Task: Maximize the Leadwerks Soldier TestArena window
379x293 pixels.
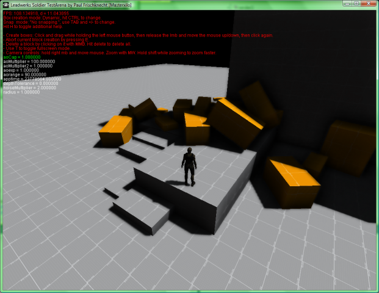Action: click(x=356, y=4)
